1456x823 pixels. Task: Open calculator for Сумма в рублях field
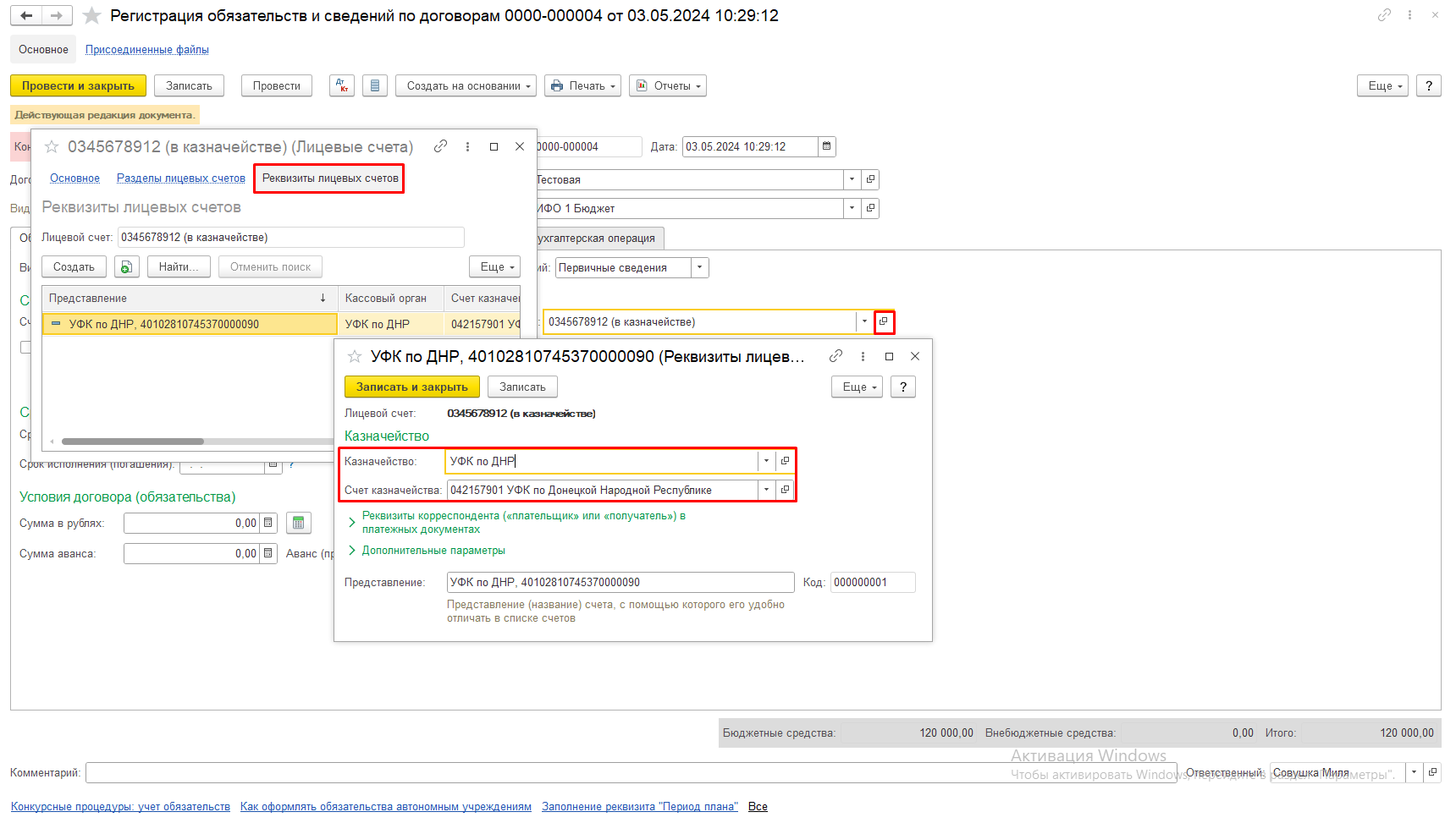(268, 523)
